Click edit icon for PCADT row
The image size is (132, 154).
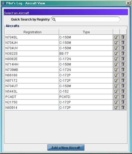click(x=116, y=97)
